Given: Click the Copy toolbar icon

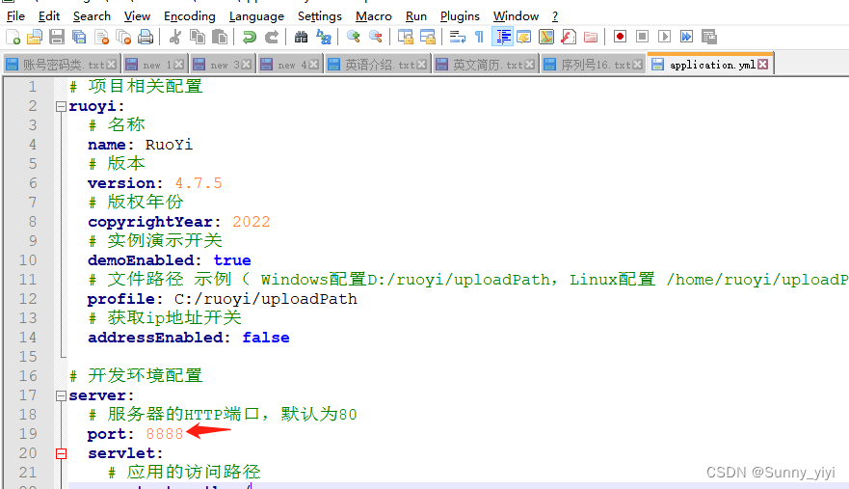Looking at the screenshot, I should coord(198,37).
